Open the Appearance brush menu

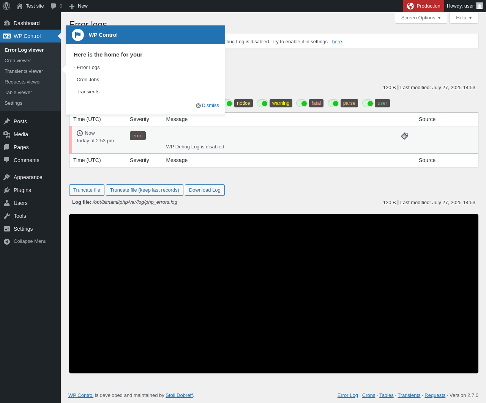pos(30,177)
